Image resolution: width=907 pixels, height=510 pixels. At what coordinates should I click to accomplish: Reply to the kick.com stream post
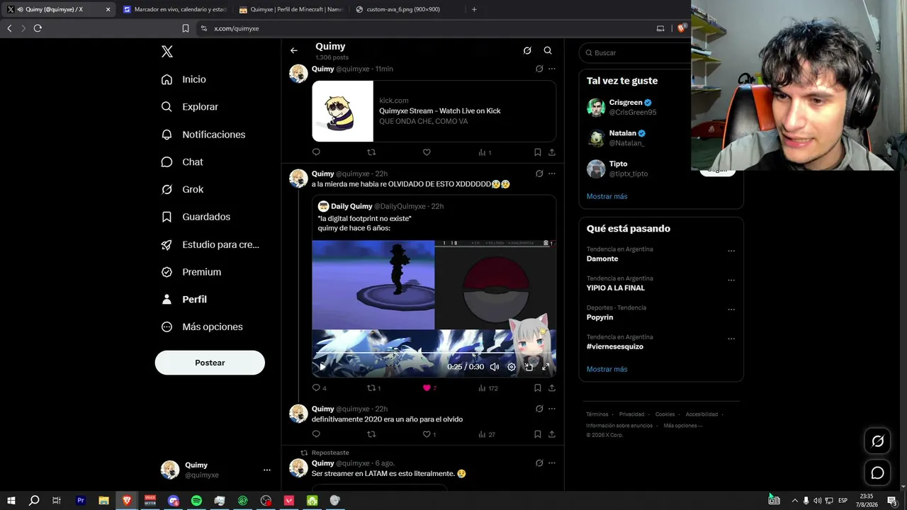(x=316, y=152)
